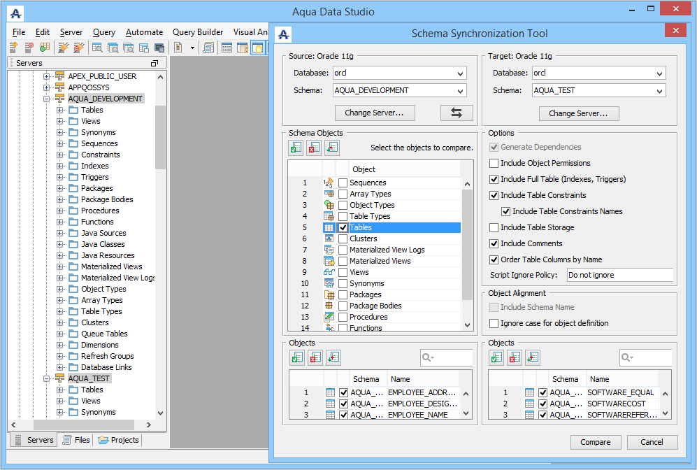This screenshot has width=697, height=470.
Task: Click deselect-all icon in source Objects panel
Action: [x=315, y=358]
